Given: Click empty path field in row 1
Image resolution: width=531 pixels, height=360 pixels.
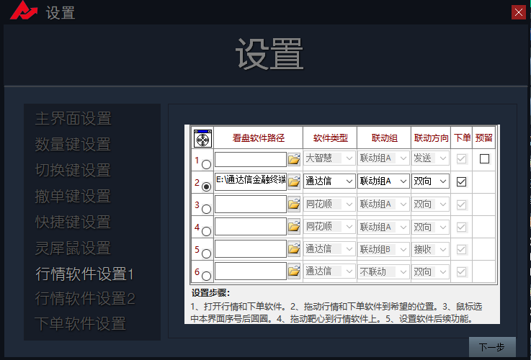Looking at the screenshot, I should (251, 159).
